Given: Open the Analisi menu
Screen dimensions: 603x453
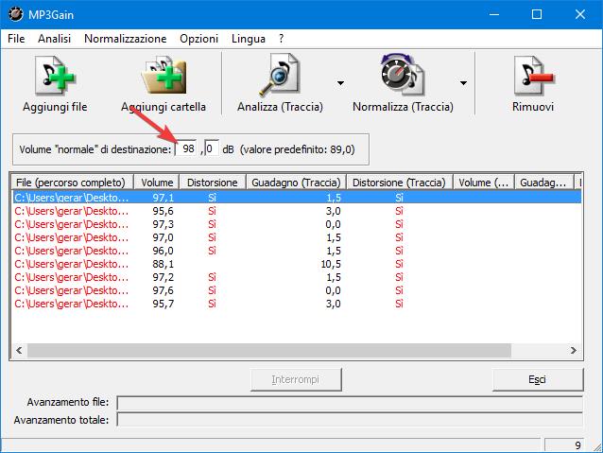Looking at the screenshot, I should click(x=54, y=39).
